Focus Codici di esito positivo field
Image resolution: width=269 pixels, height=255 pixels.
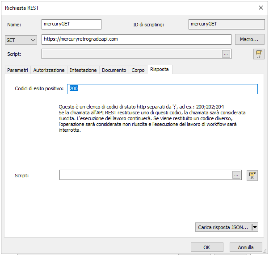162,89
